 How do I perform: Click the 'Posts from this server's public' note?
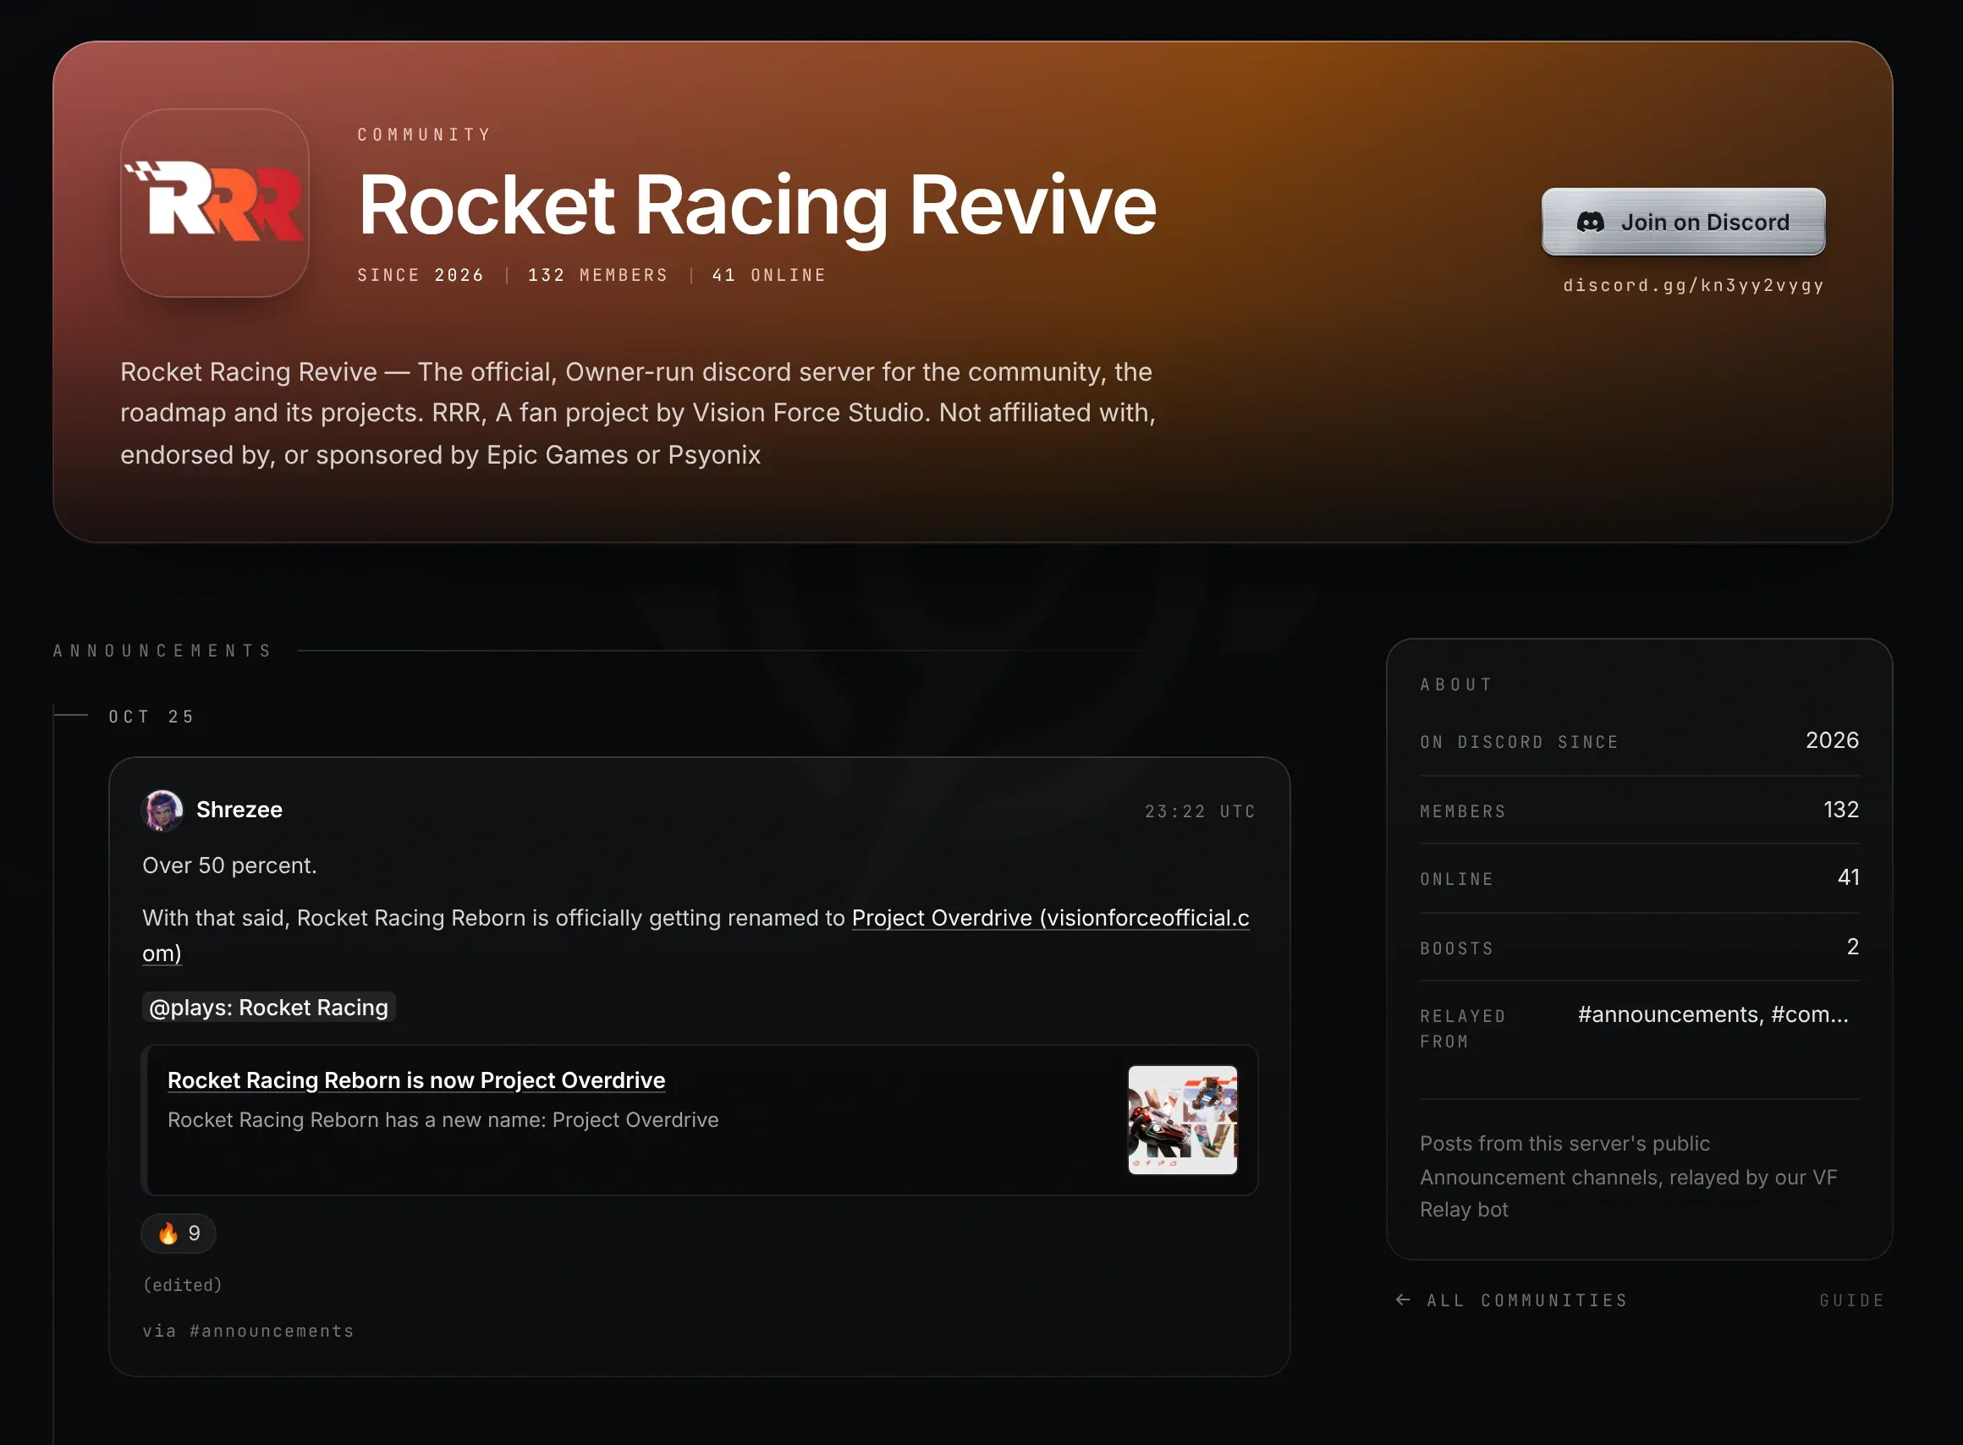click(1628, 1177)
